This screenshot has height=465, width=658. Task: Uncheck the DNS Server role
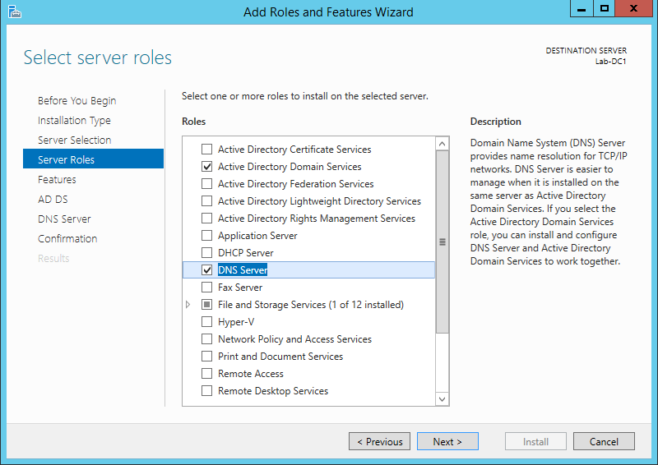[206, 270]
